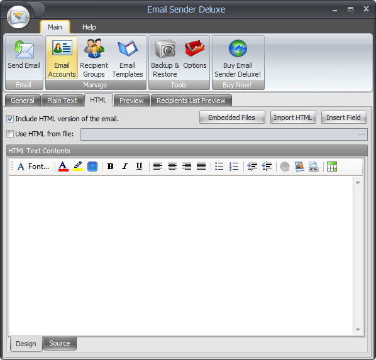Open Recipient Groups
This screenshot has height=360, width=376.
coord(94,58)
